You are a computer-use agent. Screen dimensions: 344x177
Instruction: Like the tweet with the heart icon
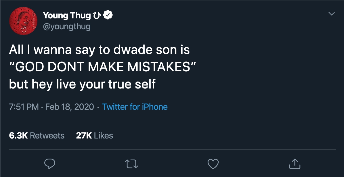(213, 164)
